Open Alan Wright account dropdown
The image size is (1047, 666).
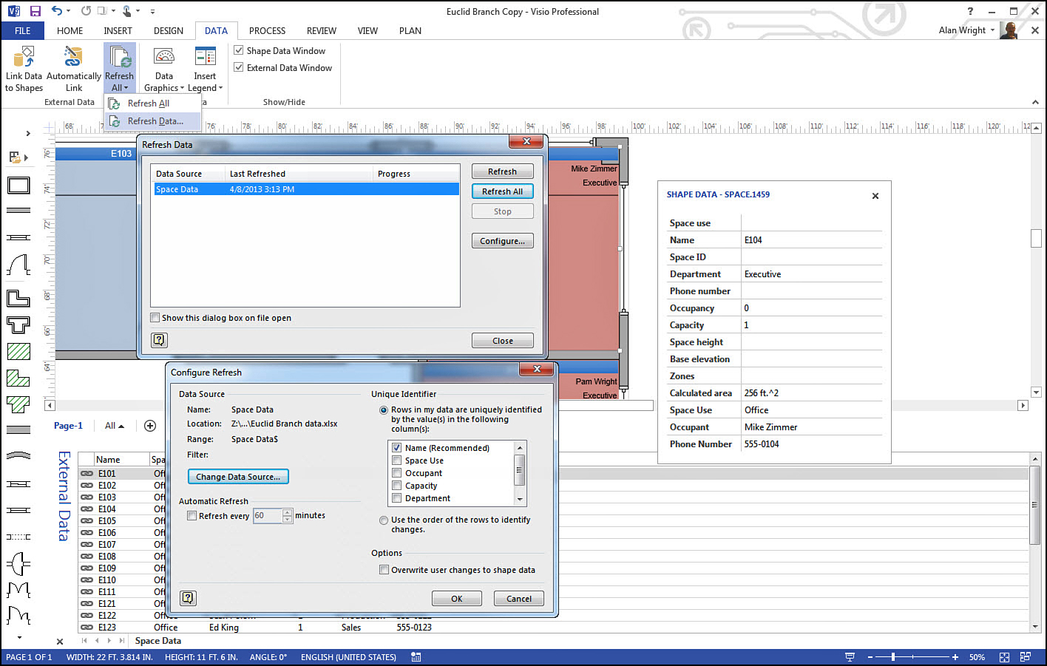click(992, 30)
